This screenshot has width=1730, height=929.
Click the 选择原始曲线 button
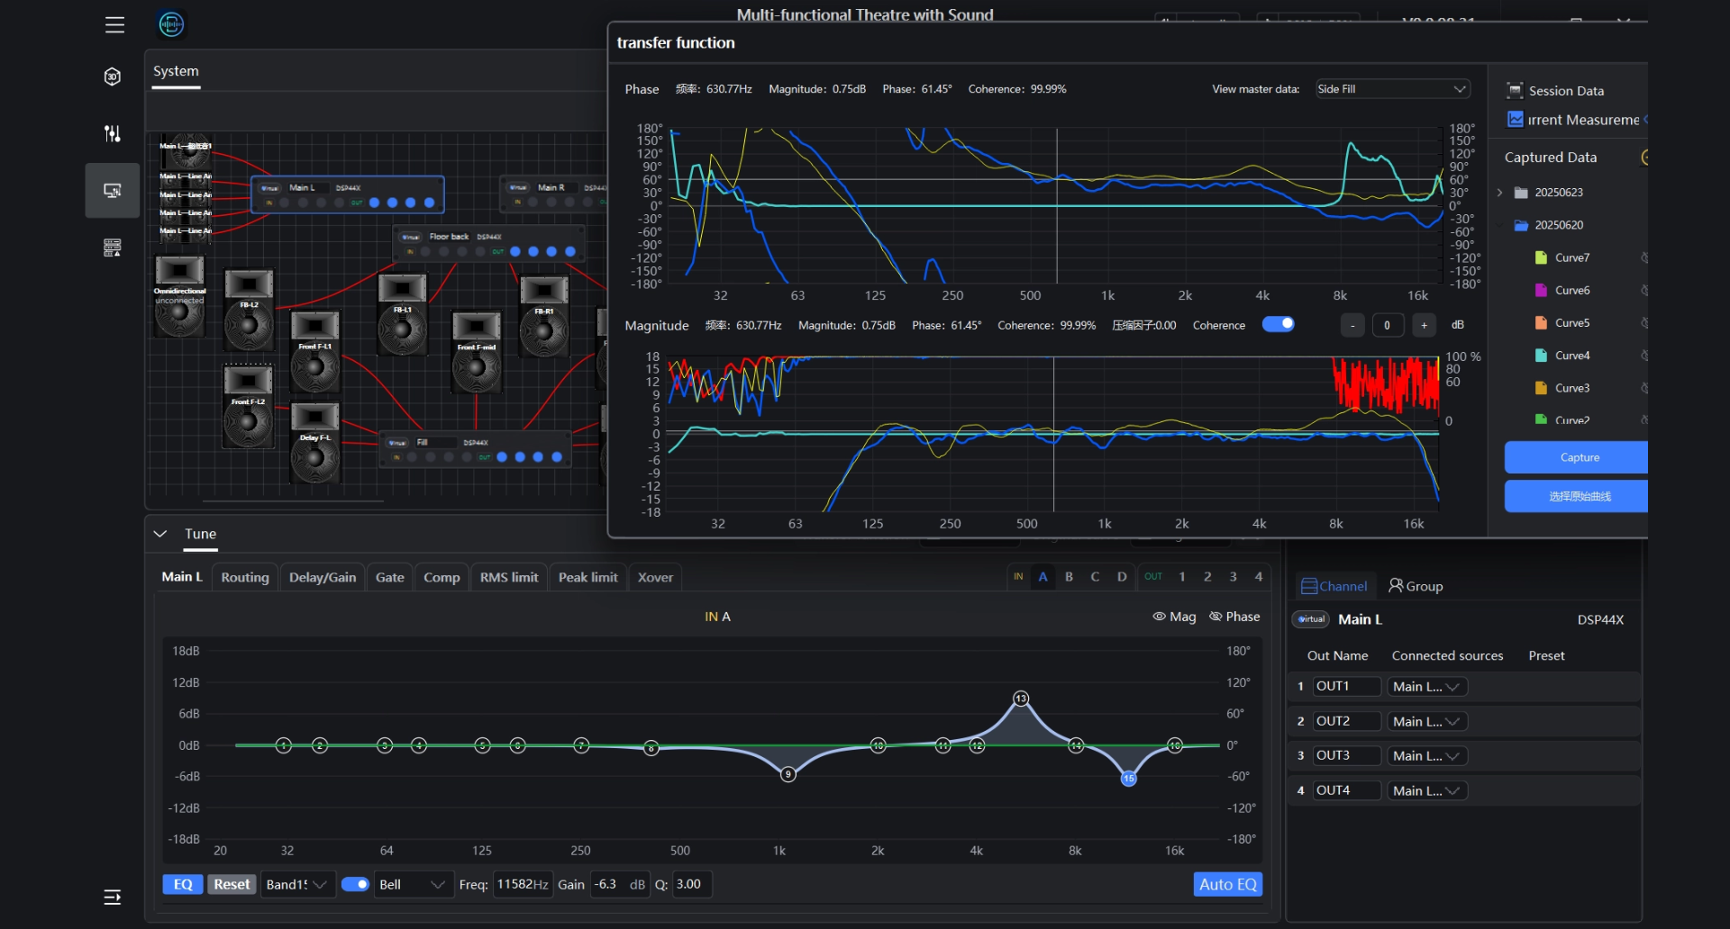click(1577, 496)
